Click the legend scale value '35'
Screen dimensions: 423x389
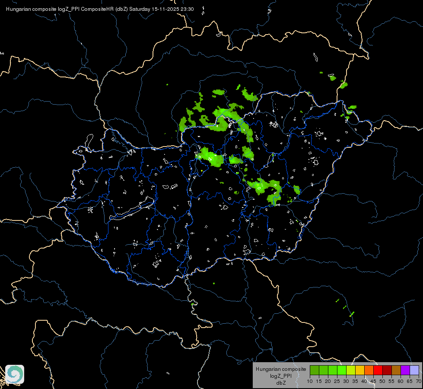355,382
